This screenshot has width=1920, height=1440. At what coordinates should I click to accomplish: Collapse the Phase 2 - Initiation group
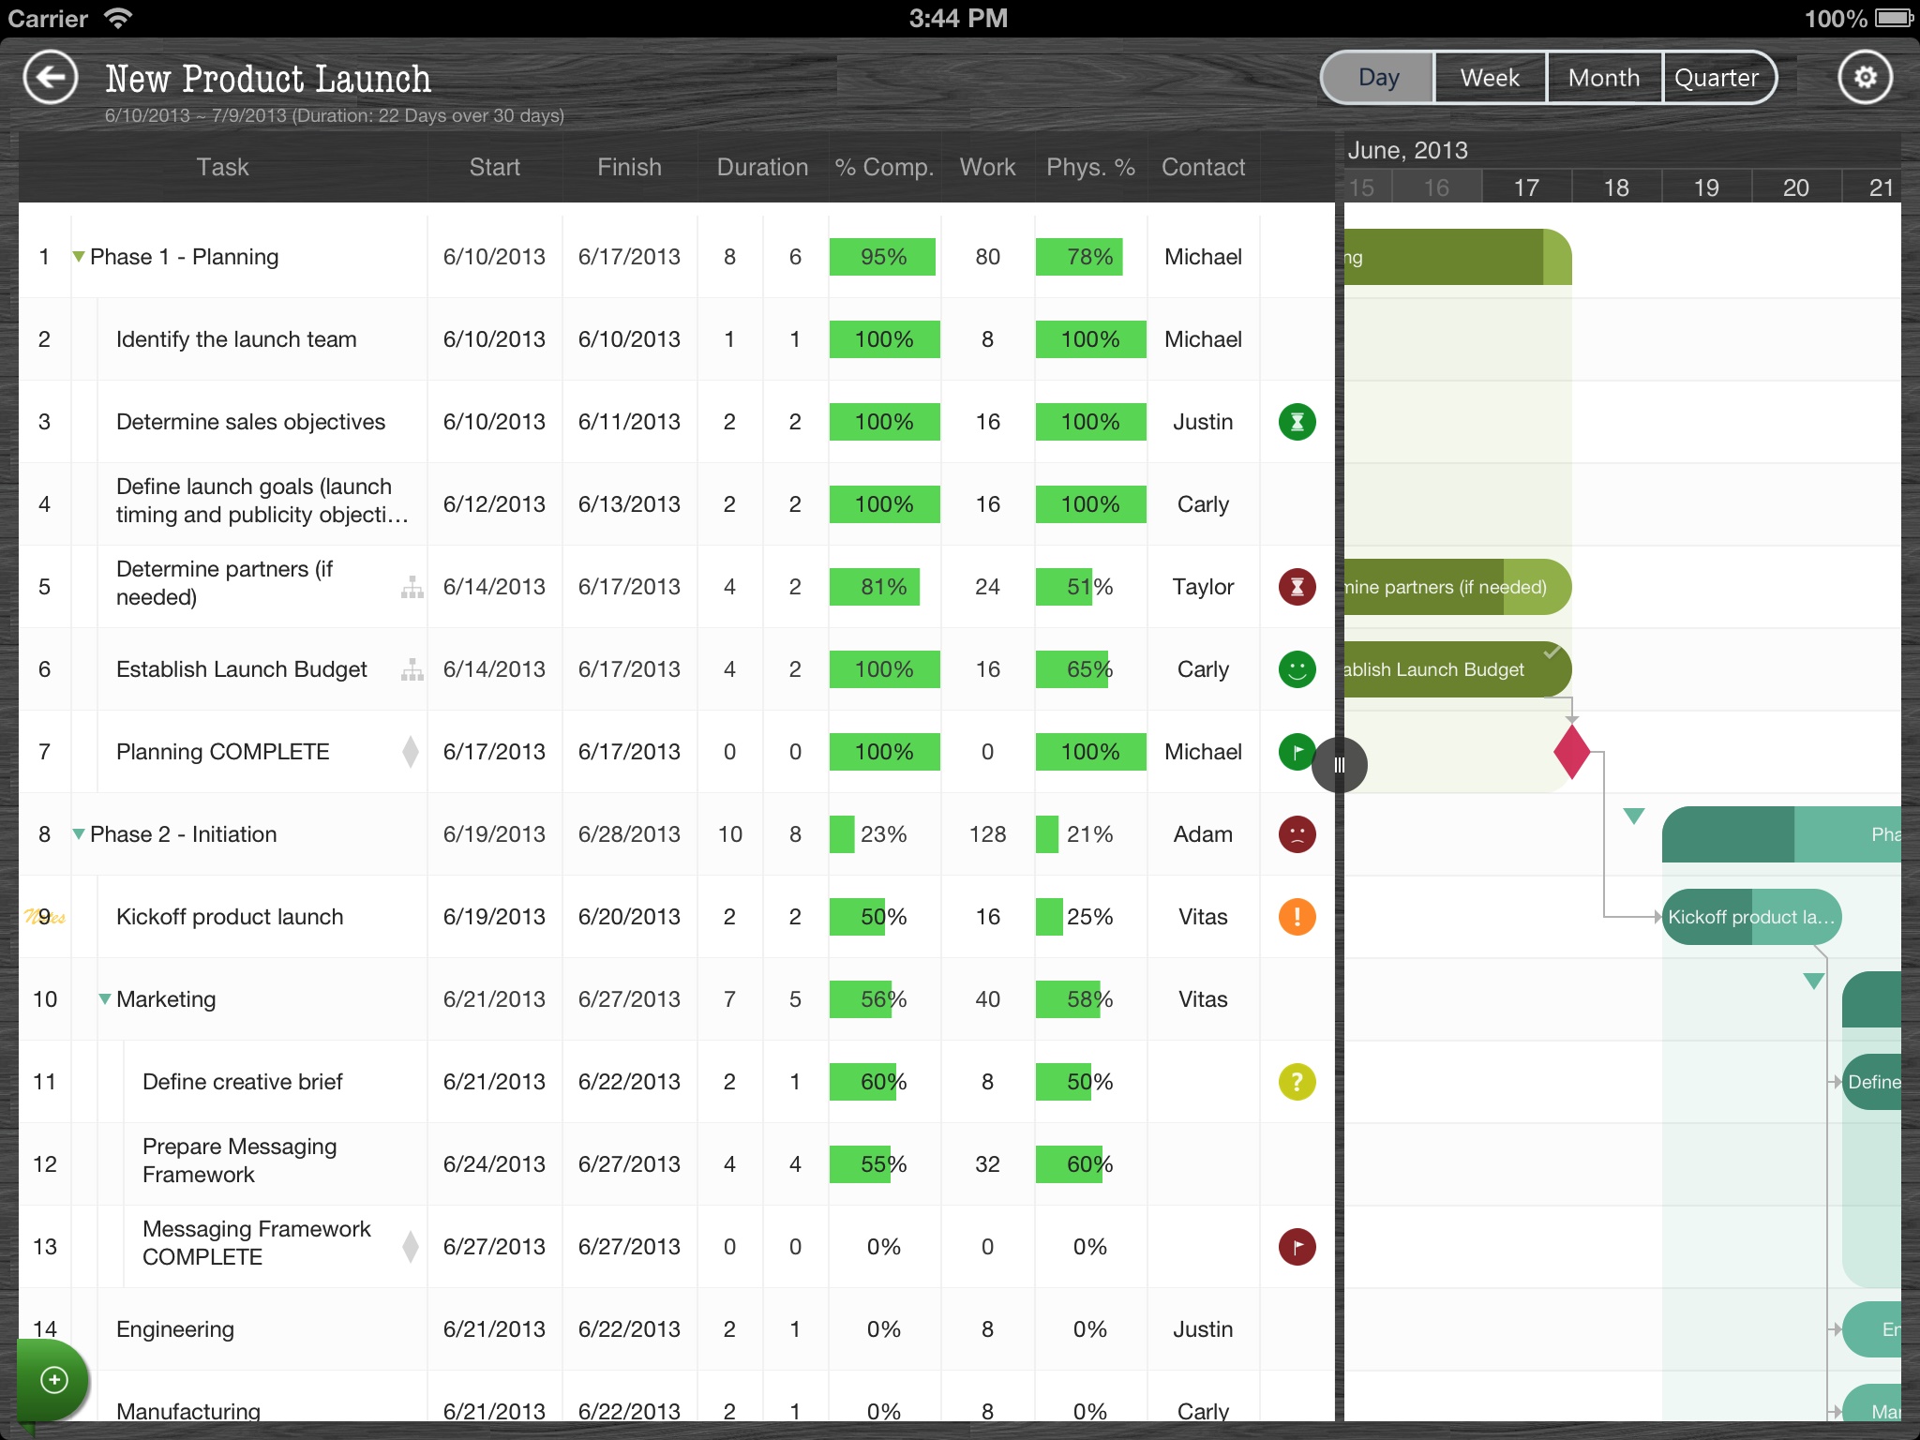(79, 834)
